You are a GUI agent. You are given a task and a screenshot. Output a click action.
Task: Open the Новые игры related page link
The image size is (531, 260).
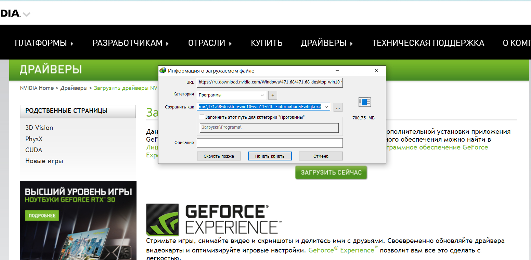[44, 161]
